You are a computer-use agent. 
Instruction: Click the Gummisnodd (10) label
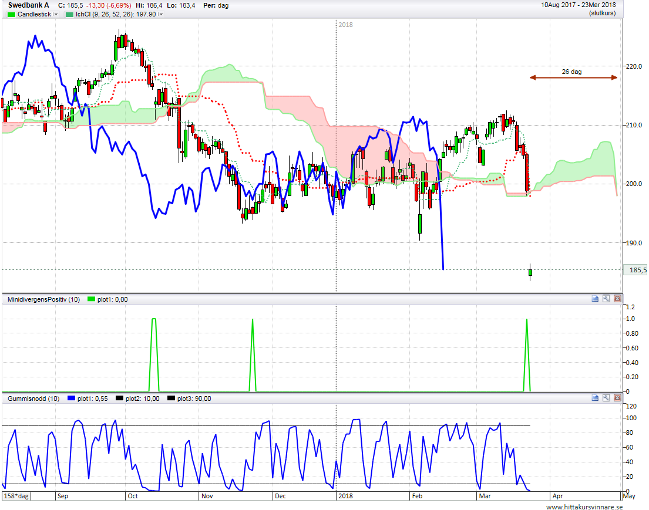tap(33, 398)
